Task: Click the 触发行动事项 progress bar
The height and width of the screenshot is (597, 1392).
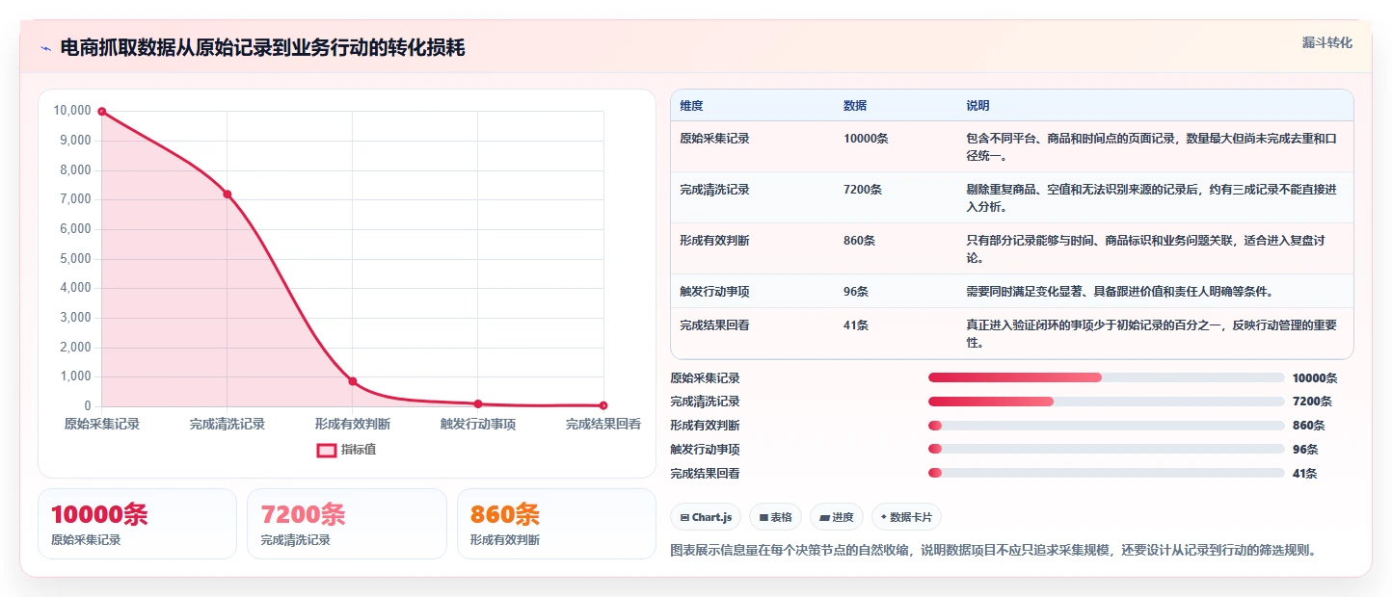Action: [1106, 450]
